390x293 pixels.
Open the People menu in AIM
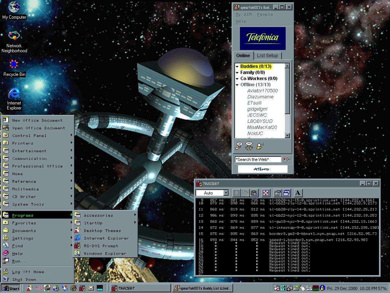pos(265,14)
